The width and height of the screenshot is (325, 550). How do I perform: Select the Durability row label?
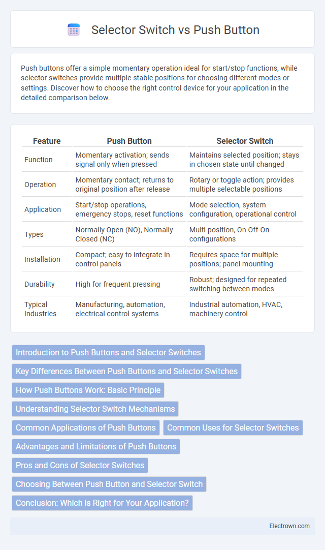[39, 284]
